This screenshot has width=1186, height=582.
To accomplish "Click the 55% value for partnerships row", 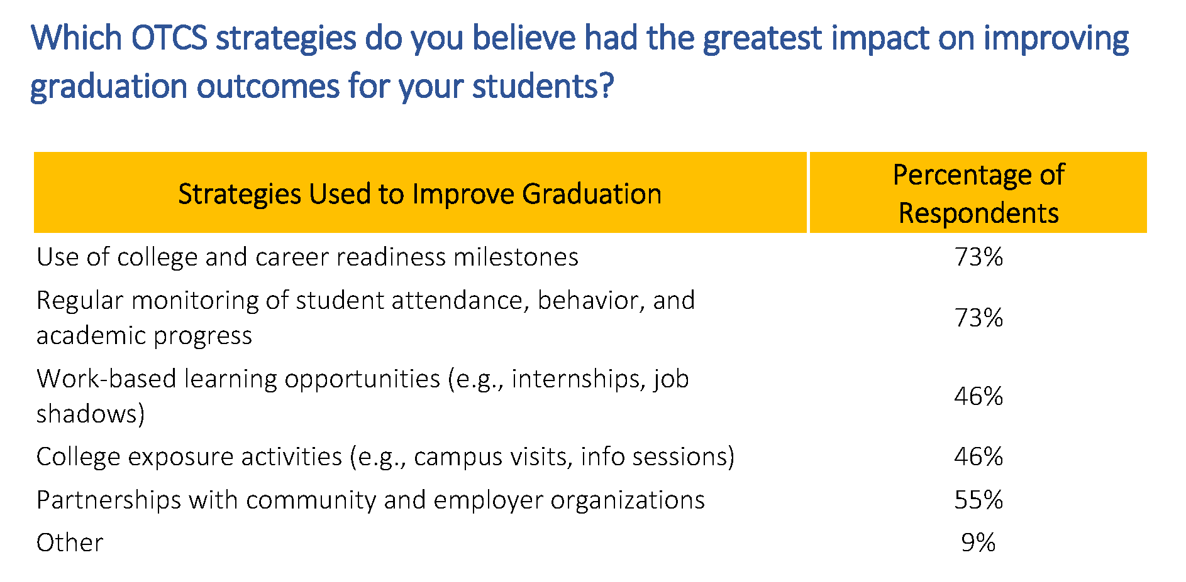I will click(978, 500).
